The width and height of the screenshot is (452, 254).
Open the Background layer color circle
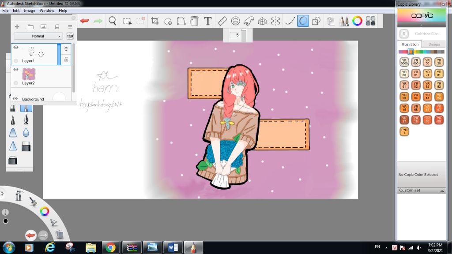pos(59,97)
